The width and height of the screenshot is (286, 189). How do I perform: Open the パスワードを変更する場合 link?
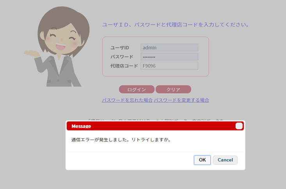(x=181, y=100)
